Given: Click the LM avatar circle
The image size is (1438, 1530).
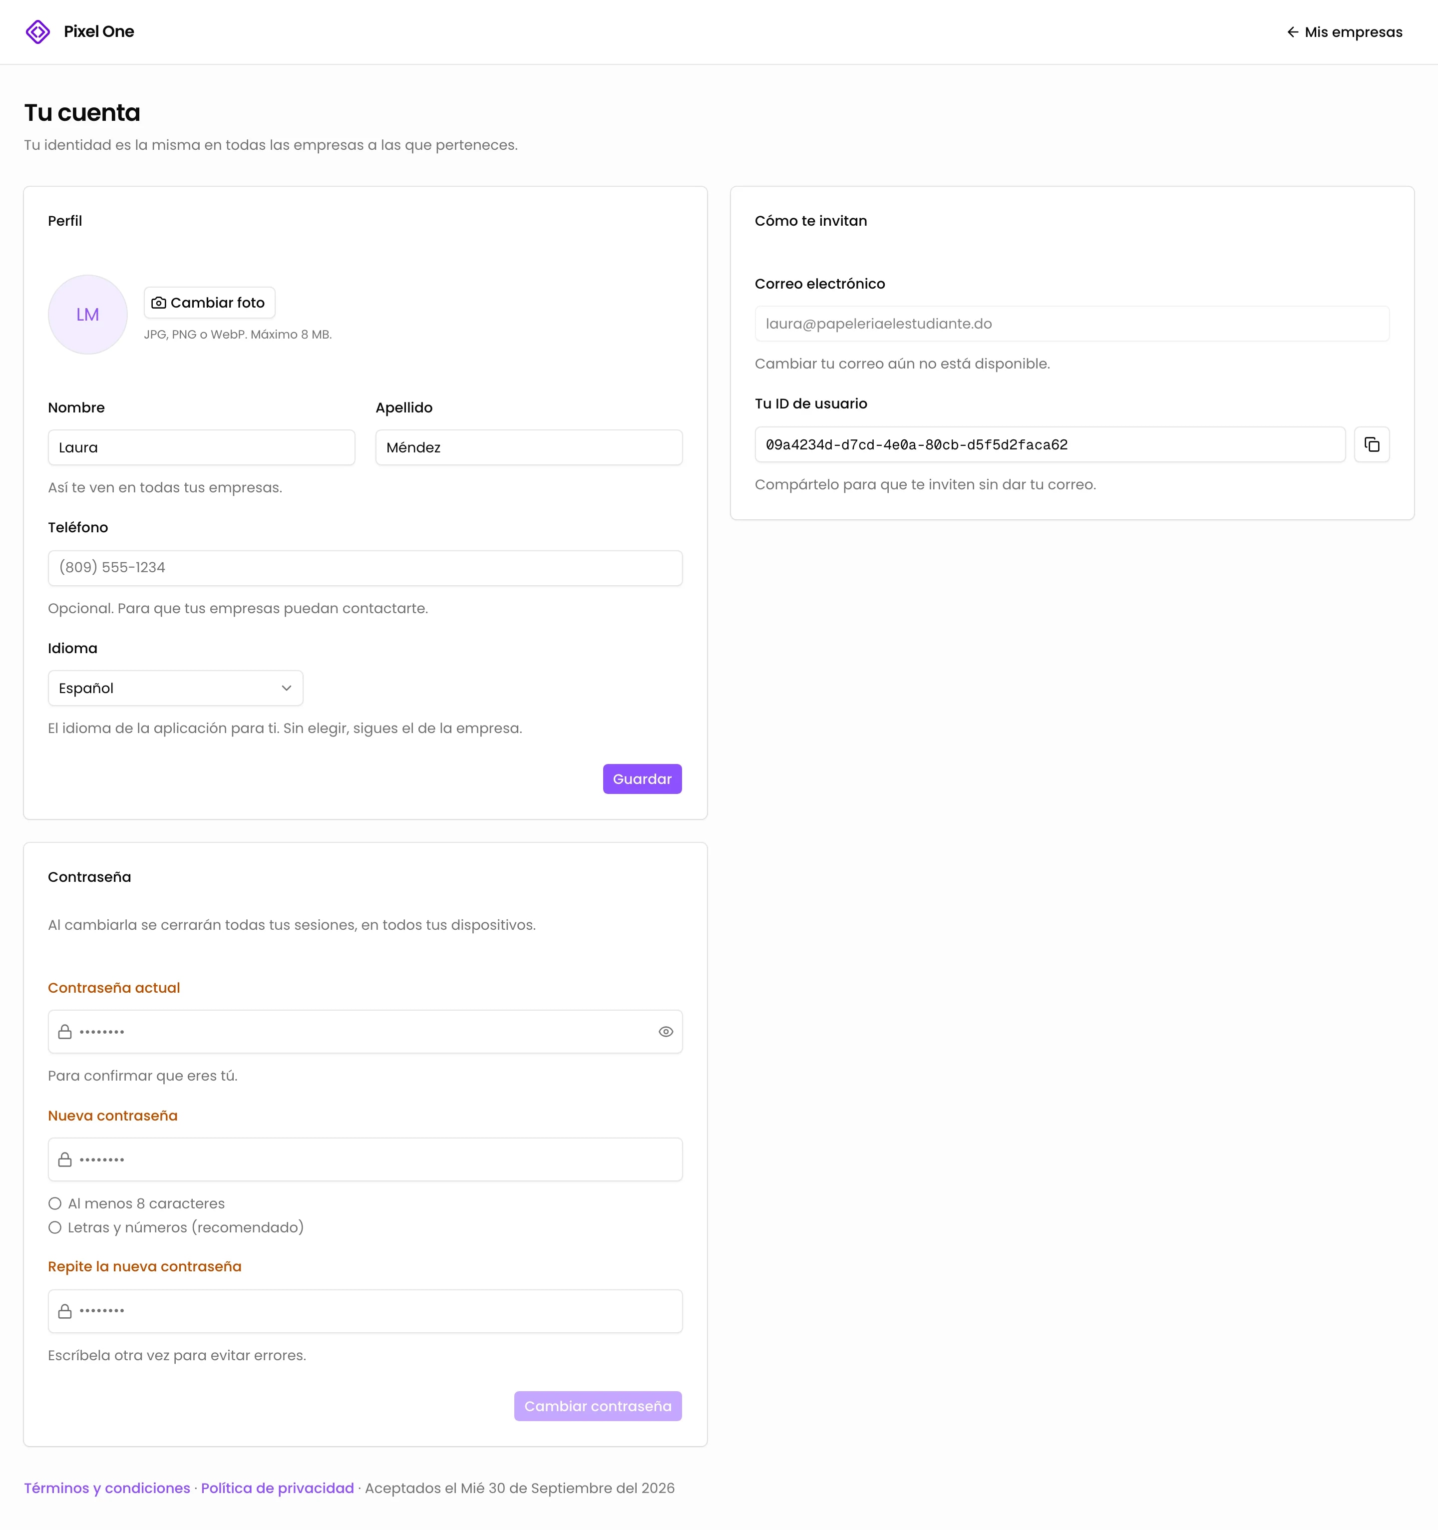Looking at the screenshot, I should 88,314.
